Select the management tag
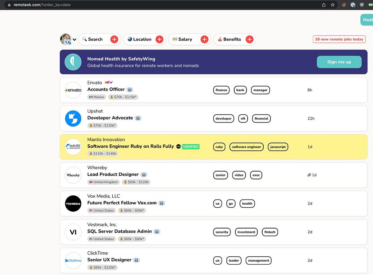The image size is (373, 275). (x=258, y=260)
